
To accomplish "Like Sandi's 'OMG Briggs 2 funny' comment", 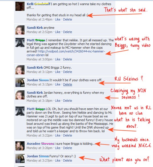I will click(x=58, y=72).
